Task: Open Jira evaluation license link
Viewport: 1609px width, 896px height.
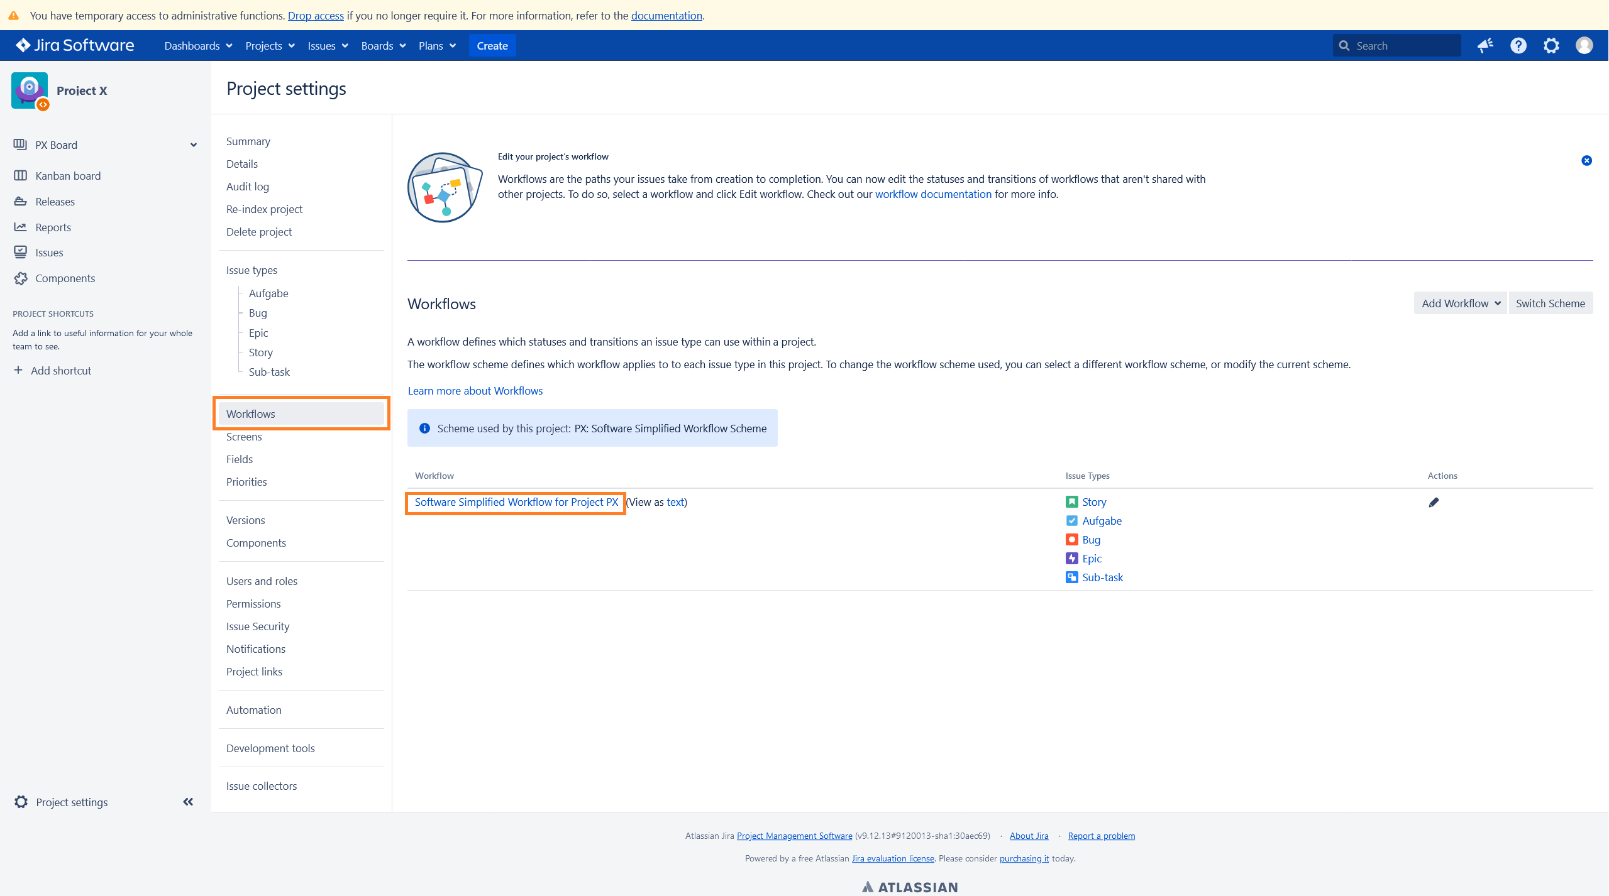Action: [893, 858]
